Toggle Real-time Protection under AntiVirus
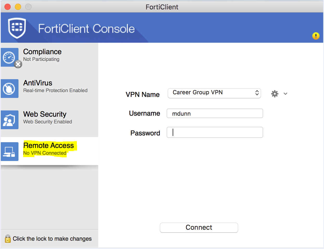Screen dimensions: 324x249 55,90
